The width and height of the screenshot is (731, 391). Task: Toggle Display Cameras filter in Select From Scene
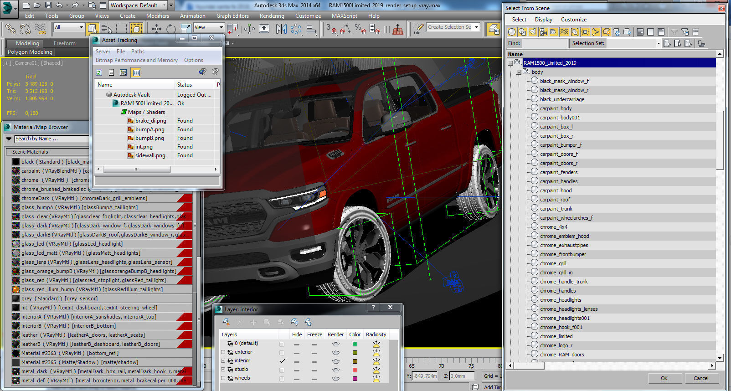point(543,31)
